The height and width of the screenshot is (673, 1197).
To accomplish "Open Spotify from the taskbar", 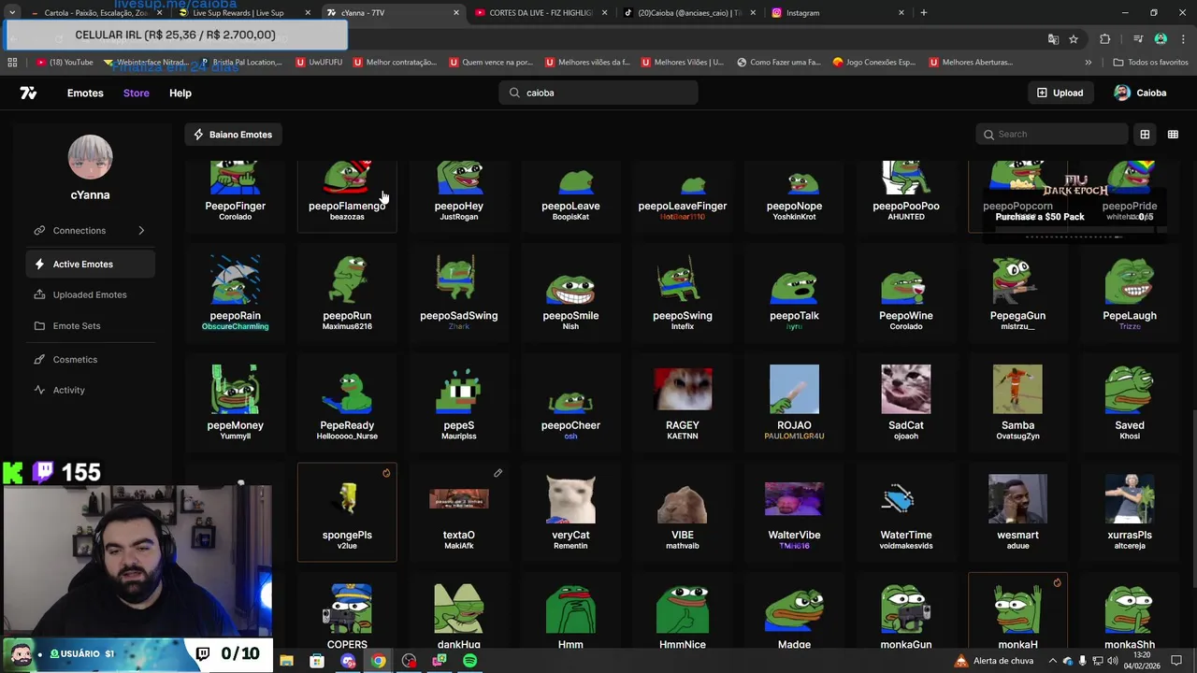I will [470, 662].
